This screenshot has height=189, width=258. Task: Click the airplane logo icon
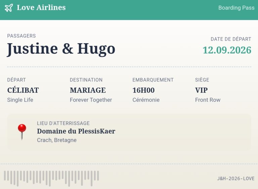(x=9, y=8)
